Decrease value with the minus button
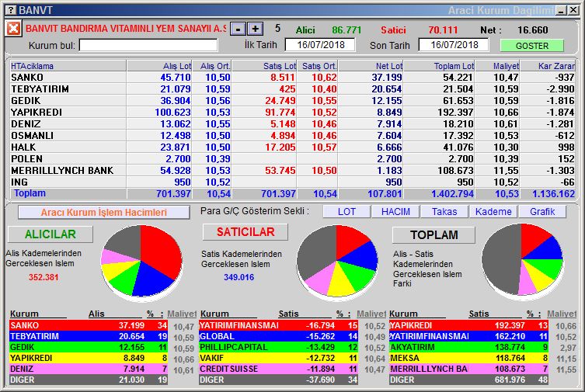 click(238, 29)
